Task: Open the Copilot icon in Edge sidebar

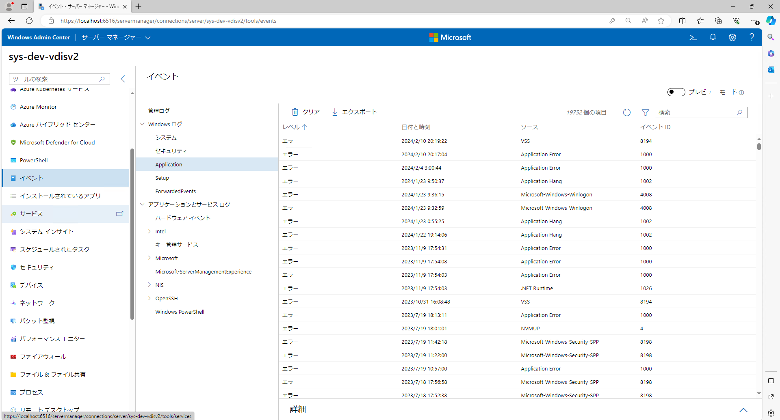Action: pyautogui.click(x=771, y=21)
